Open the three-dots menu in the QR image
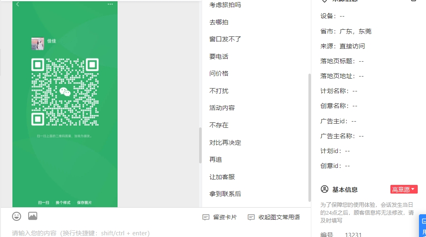The width and height of the screenshot is (426, 237). coord(110,4)
